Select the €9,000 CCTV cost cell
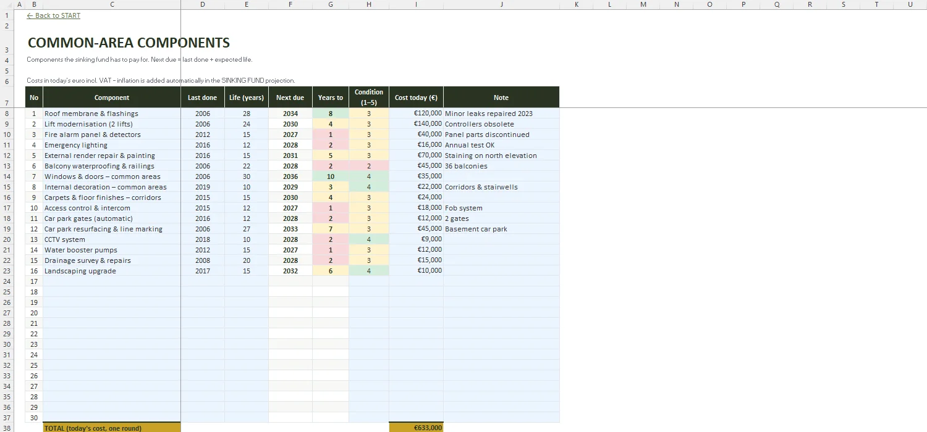This screenshot has height=432, width=927. 416,239
